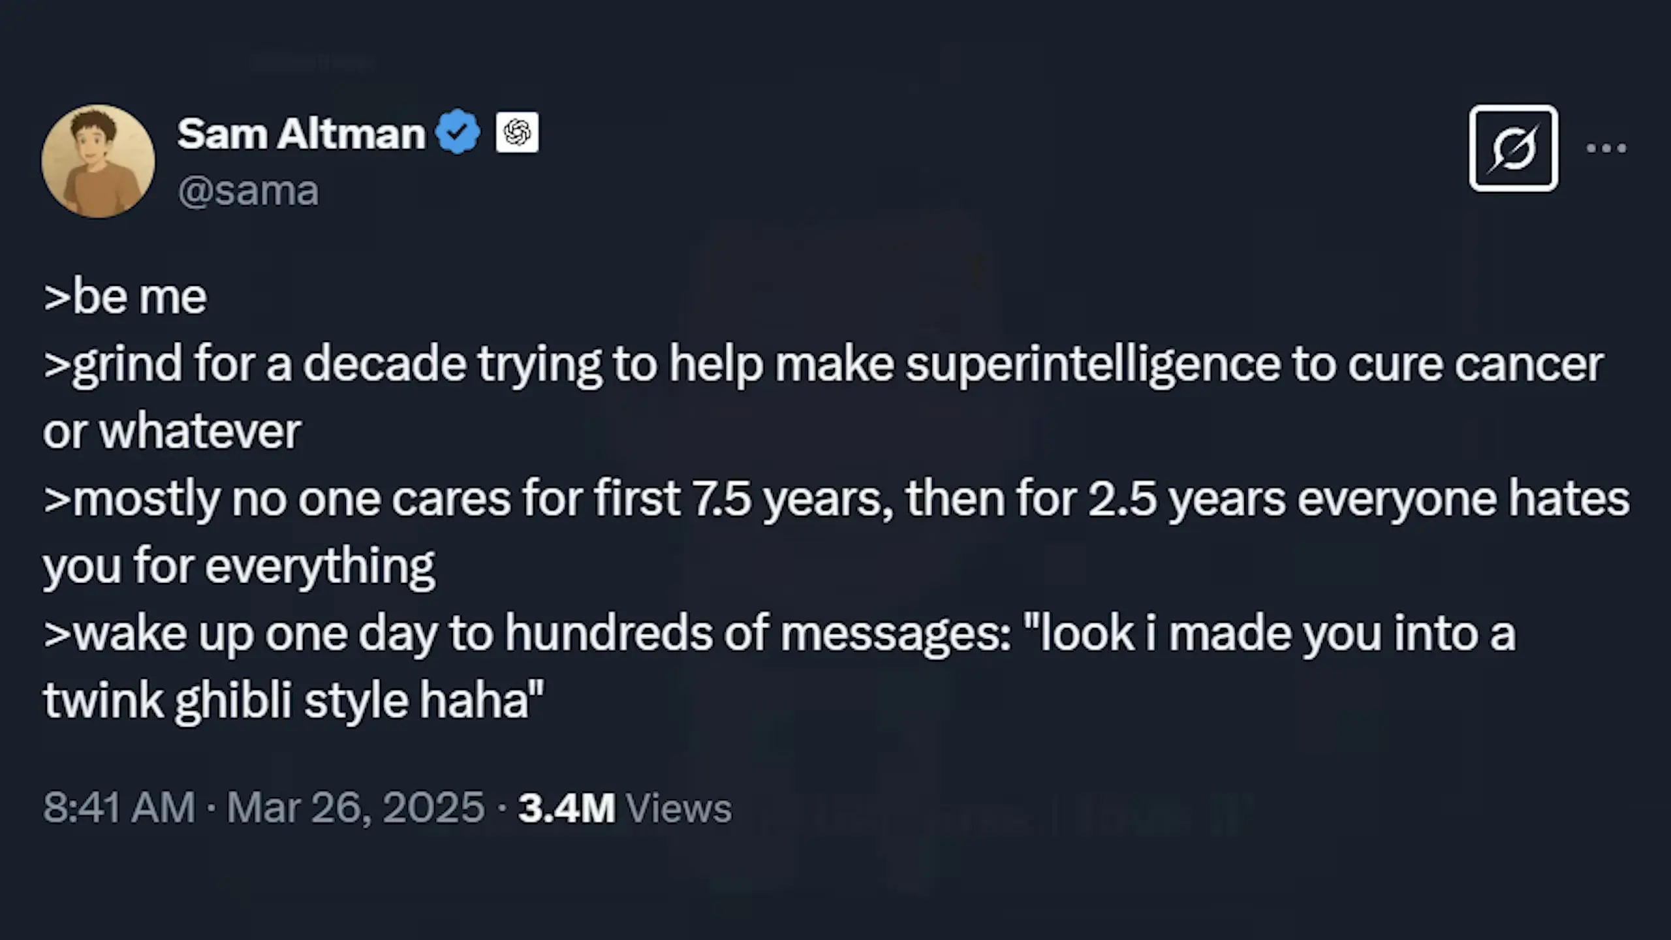Open the Mar 26, 2025 date link

(356, 807)
